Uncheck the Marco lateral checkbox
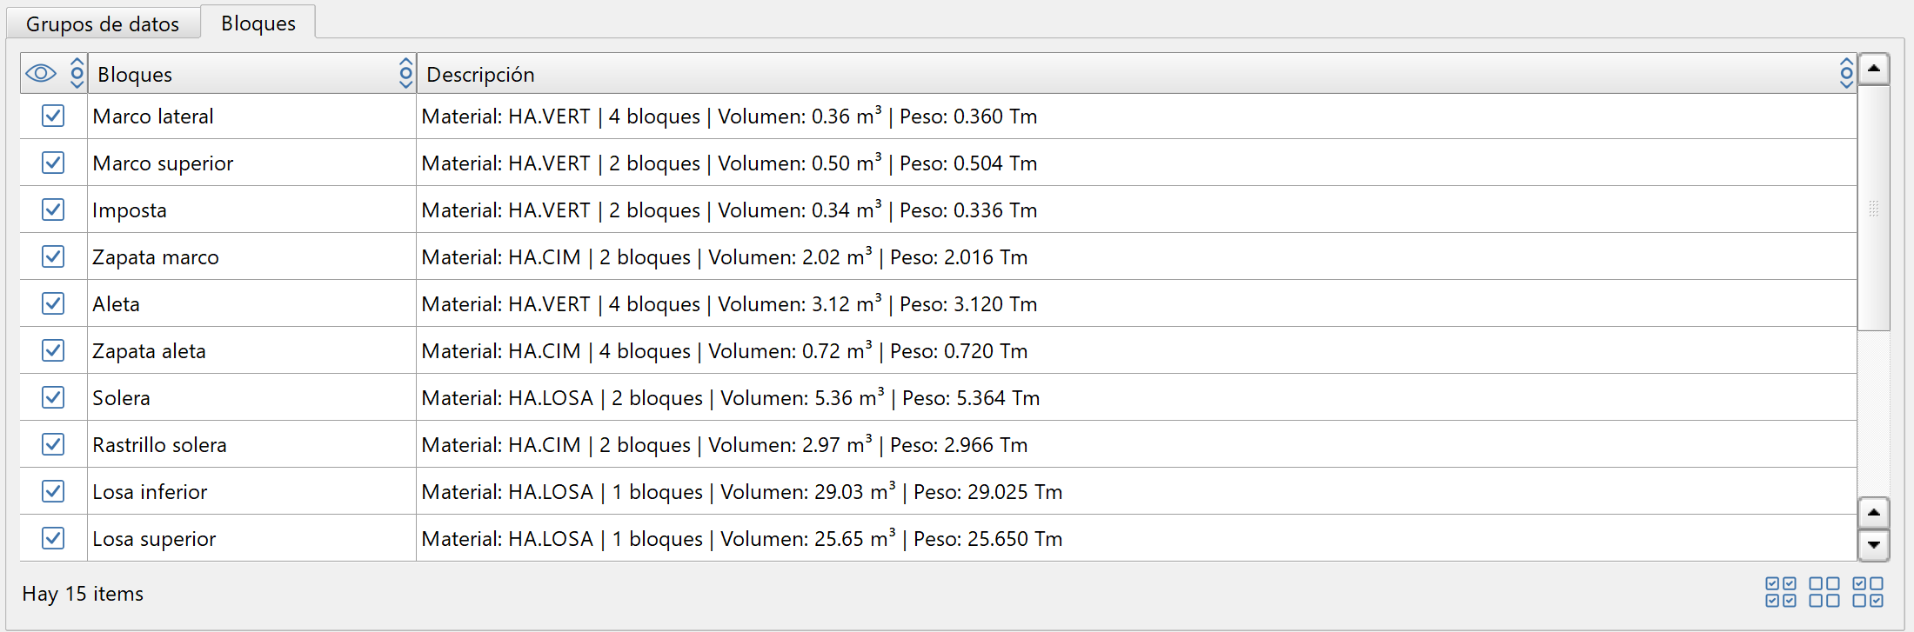 point(53,116)
